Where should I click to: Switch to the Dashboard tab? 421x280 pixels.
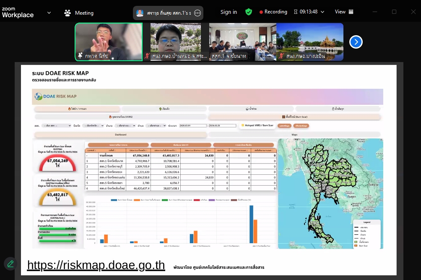(x=120, y=135)
